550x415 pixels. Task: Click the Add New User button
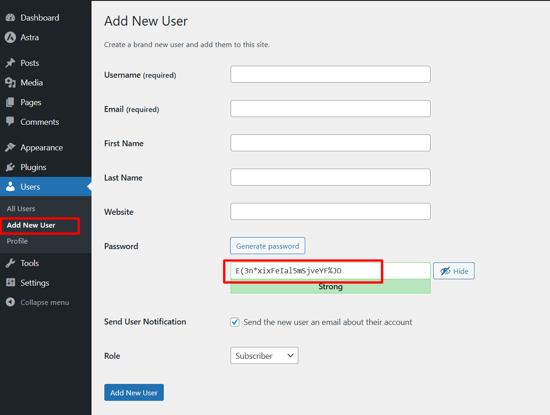[x=134, y=392]
